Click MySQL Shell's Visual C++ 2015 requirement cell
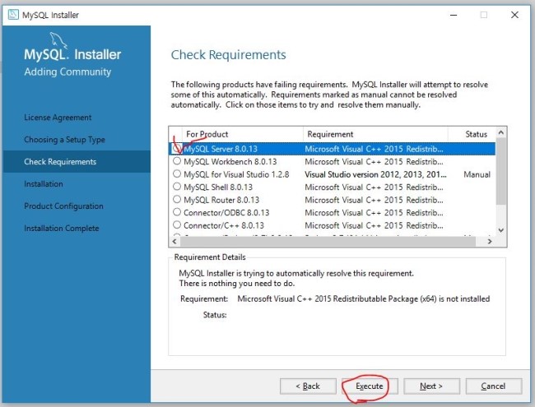The width and height of the screenshot is (535, 407). [374, 187]
